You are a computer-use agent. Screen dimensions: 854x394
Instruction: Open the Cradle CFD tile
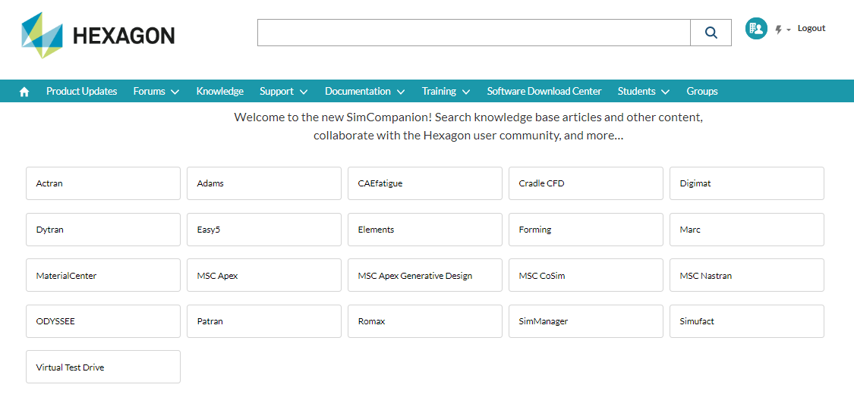(586, 183)
